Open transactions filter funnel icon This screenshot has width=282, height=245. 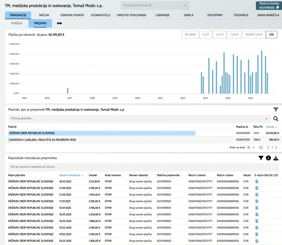(x=261, y=158)
